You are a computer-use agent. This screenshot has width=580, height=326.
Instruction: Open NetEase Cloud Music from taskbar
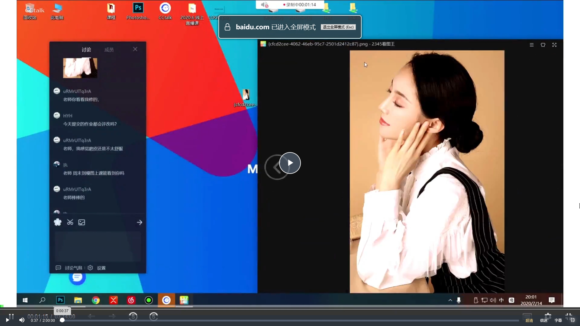[131, 300]
